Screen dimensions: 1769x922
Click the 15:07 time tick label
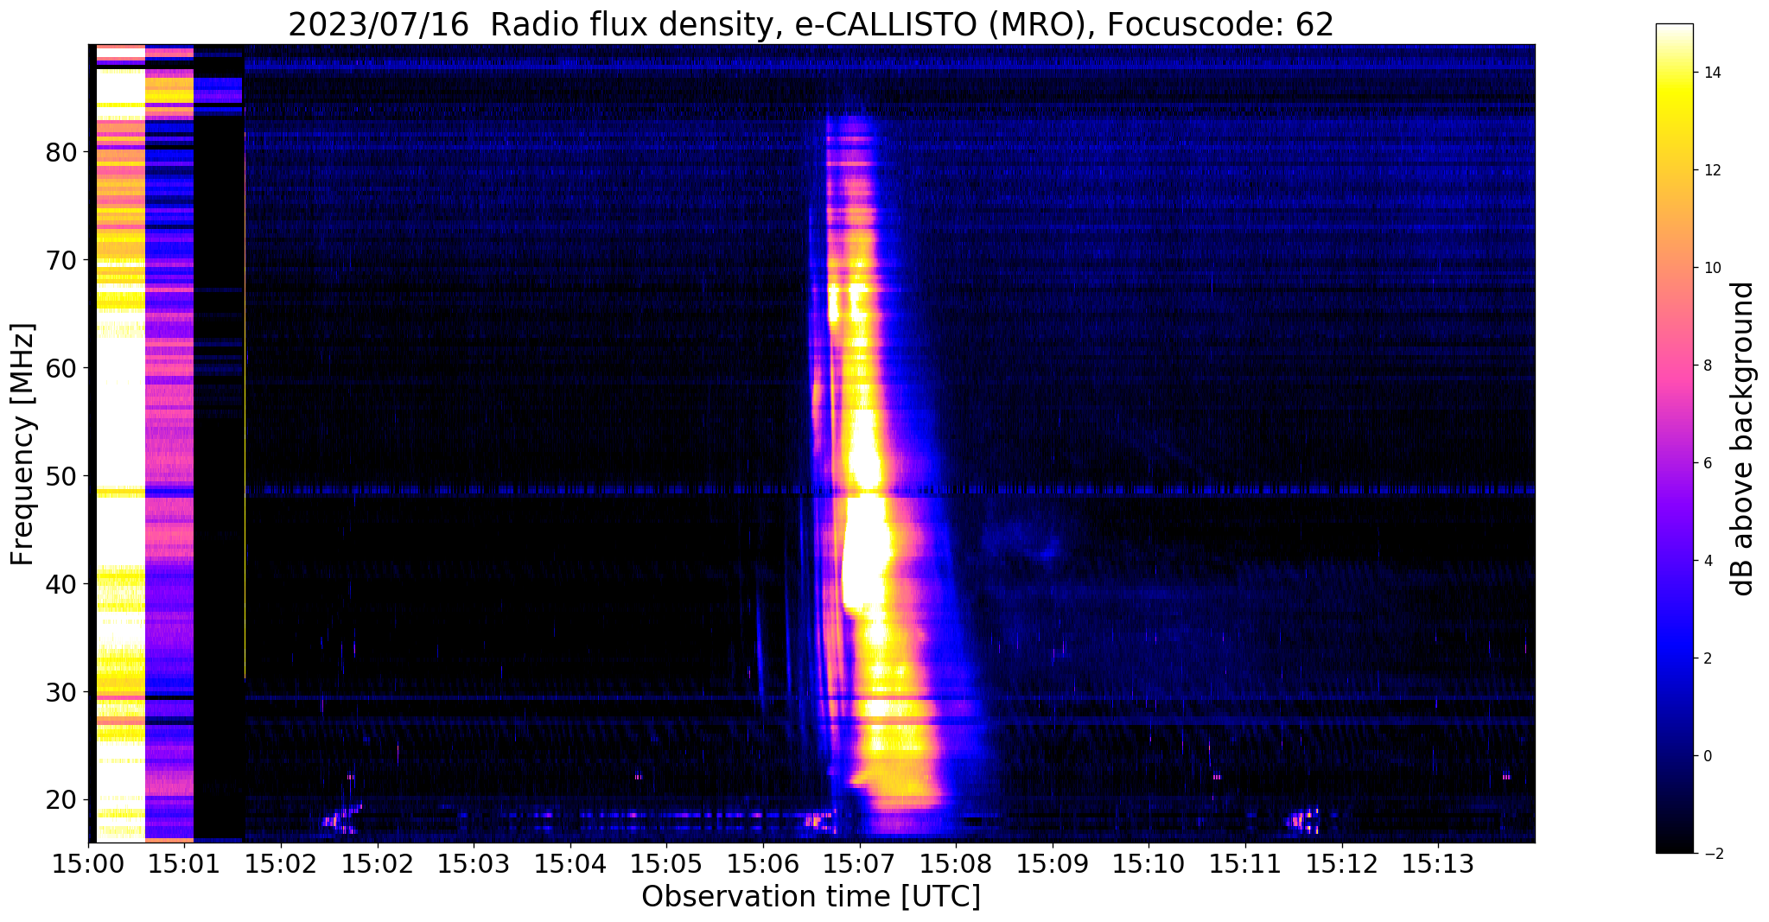[860, 864]
